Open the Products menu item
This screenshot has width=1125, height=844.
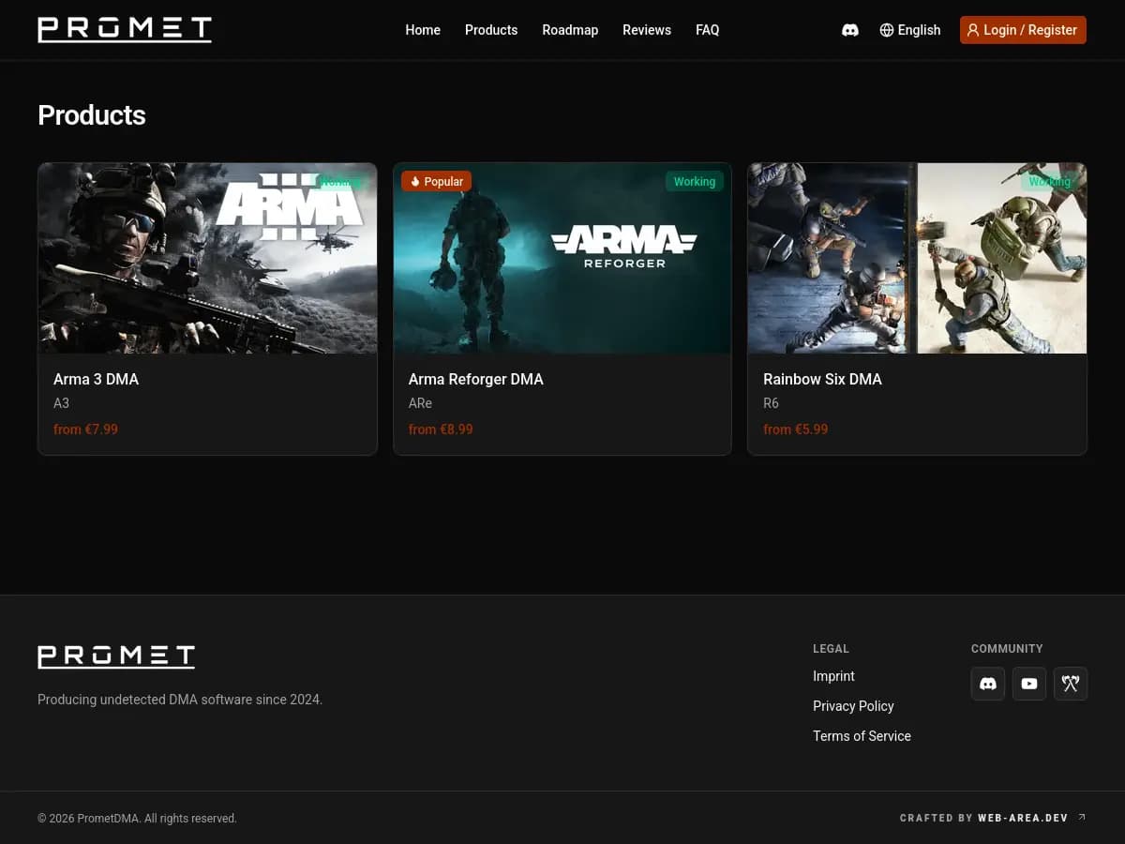tap(491, 30)
